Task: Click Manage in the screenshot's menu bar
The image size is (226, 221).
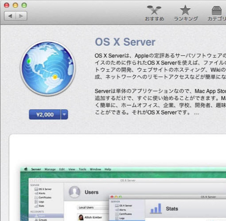Action: (50, 169)
